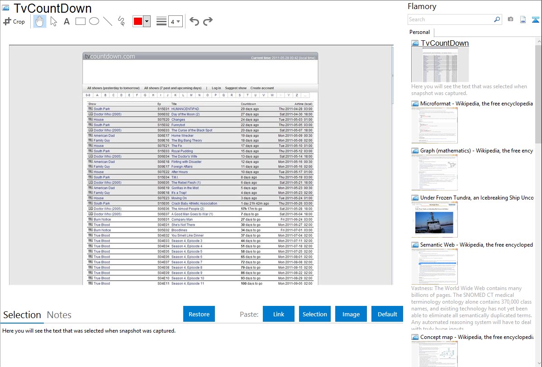Click the tvcountdown.com logo in snapshot

[x=110, y=57]
